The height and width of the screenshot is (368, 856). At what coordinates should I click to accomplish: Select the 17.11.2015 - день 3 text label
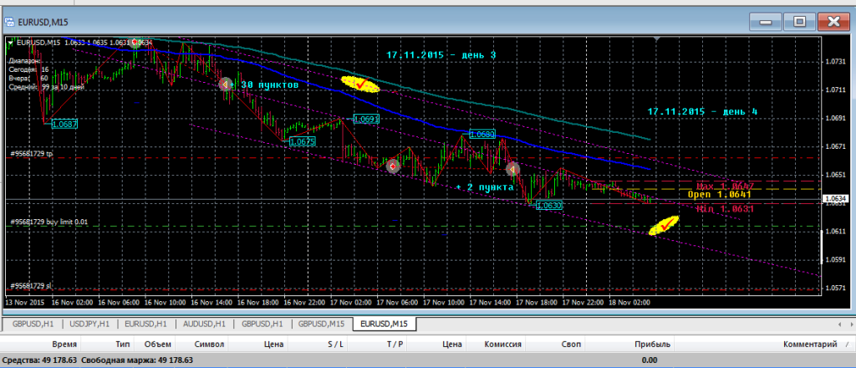pyautogui.click(x=441, y=56)
